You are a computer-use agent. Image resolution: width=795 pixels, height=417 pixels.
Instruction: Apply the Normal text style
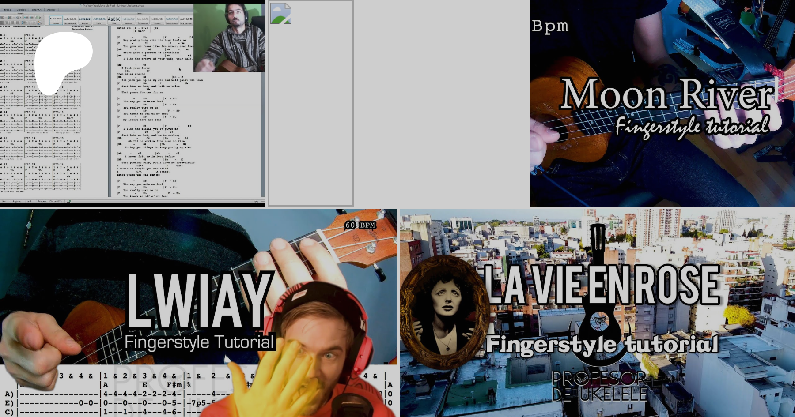tap(56, 20)
